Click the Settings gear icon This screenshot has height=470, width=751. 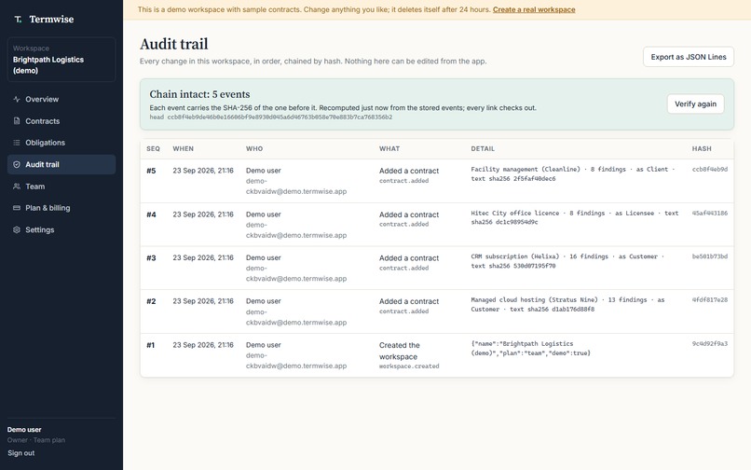click(17, 229)
